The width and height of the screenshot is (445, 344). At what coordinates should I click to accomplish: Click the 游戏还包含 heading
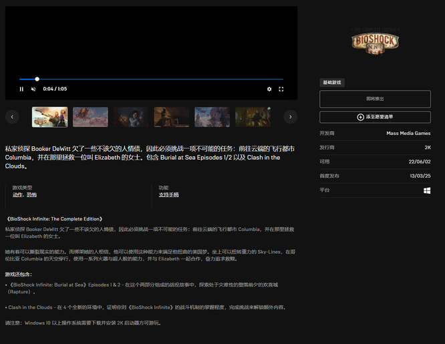click(19, 274)
